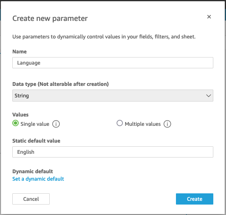This screenshot has height=215, width=226.
Task: Click the Static default value label
Action: point(36,141)
